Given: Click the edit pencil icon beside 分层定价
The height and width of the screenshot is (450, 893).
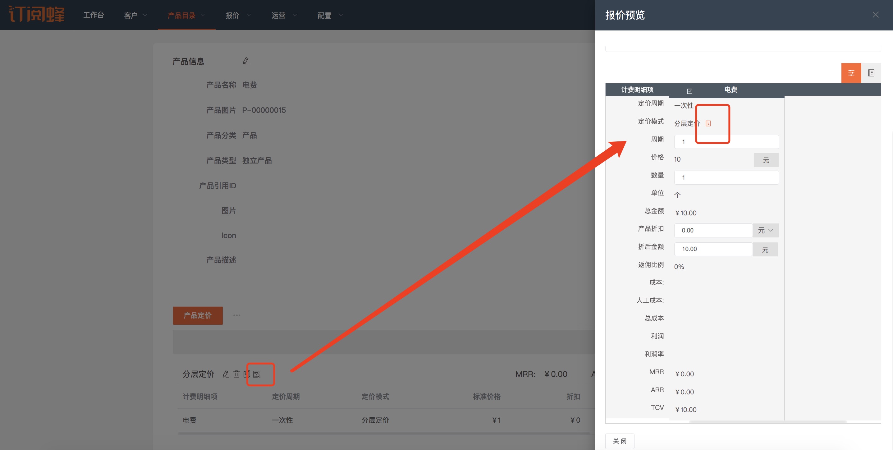Looking at the screenshot, I should click(x=226, y=374).
